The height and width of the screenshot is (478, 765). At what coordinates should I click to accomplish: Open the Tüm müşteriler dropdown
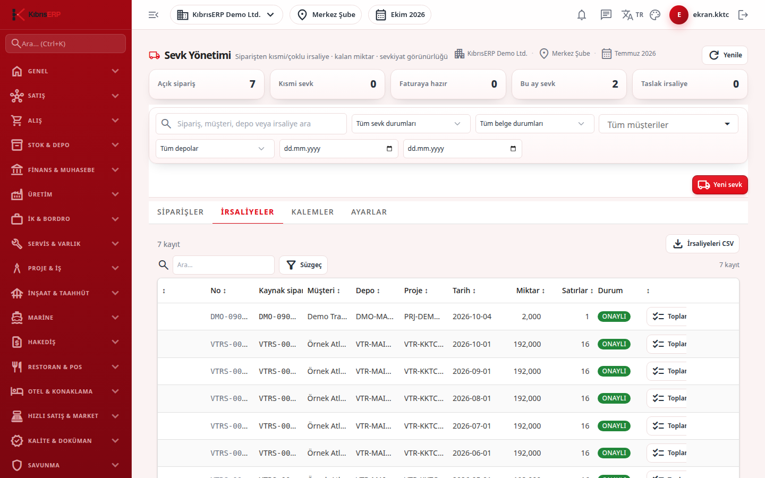point(668,124)
